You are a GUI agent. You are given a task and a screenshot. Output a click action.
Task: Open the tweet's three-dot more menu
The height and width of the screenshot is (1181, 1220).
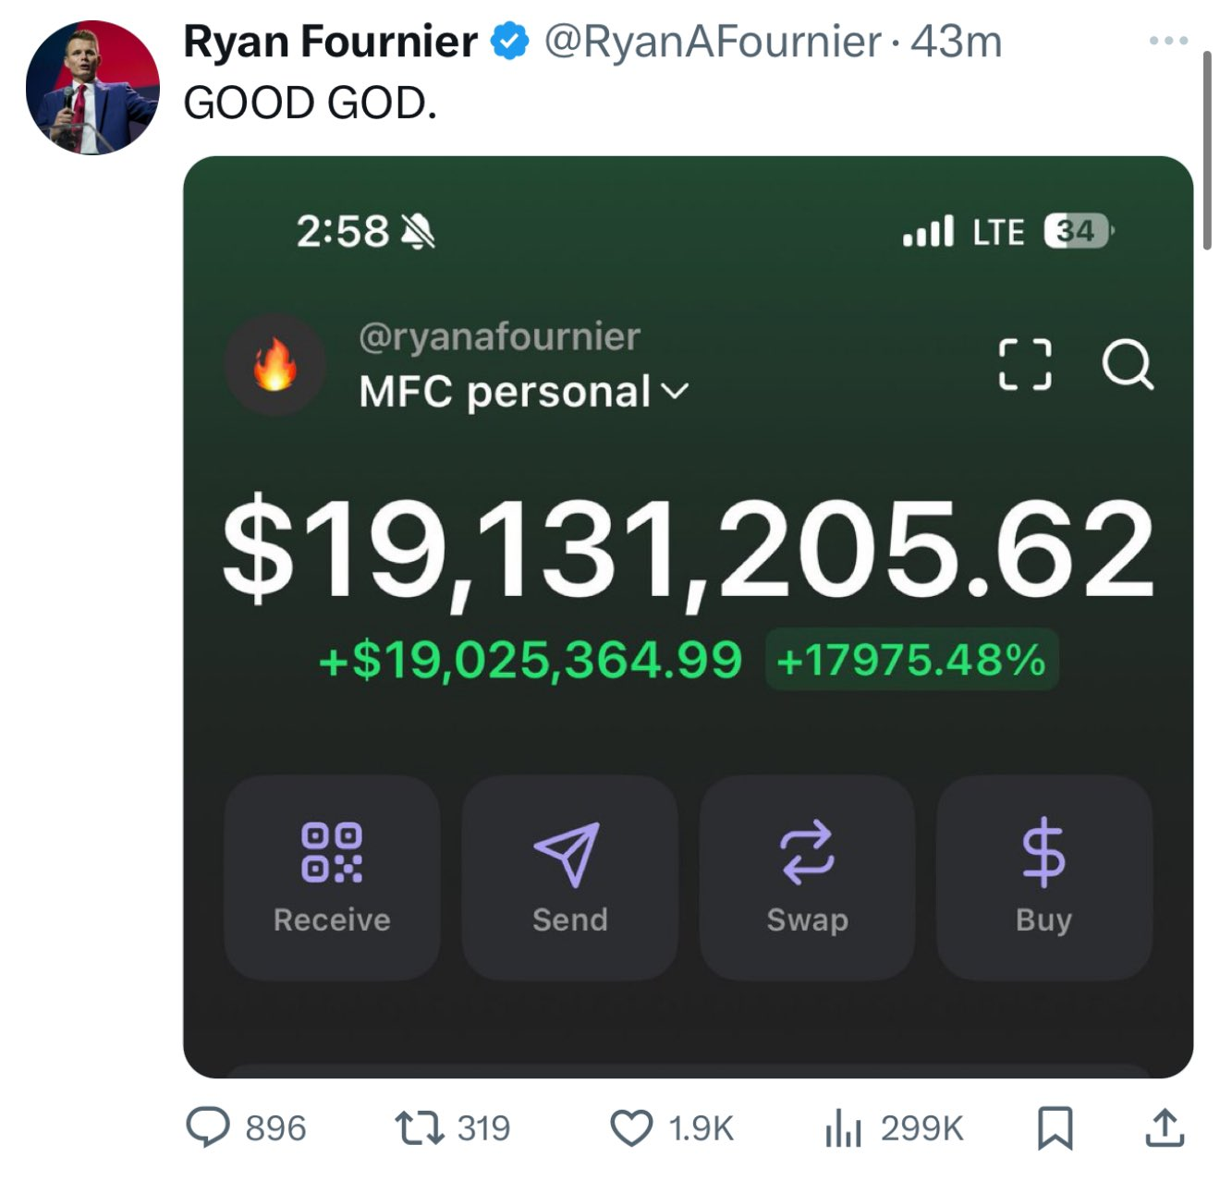click(x=1168, y=41)
